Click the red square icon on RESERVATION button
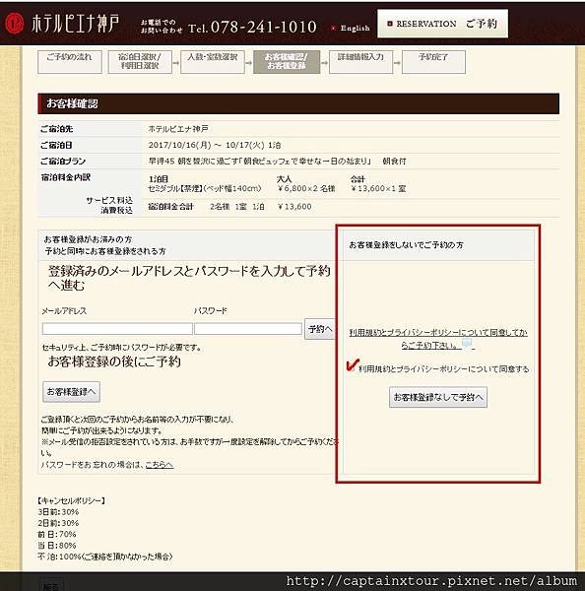Screen dimensions: 585x591 click(390, 24)
